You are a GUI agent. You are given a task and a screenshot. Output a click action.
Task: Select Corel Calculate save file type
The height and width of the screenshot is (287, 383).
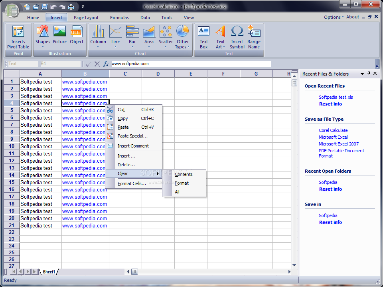(x=333, y=130)
